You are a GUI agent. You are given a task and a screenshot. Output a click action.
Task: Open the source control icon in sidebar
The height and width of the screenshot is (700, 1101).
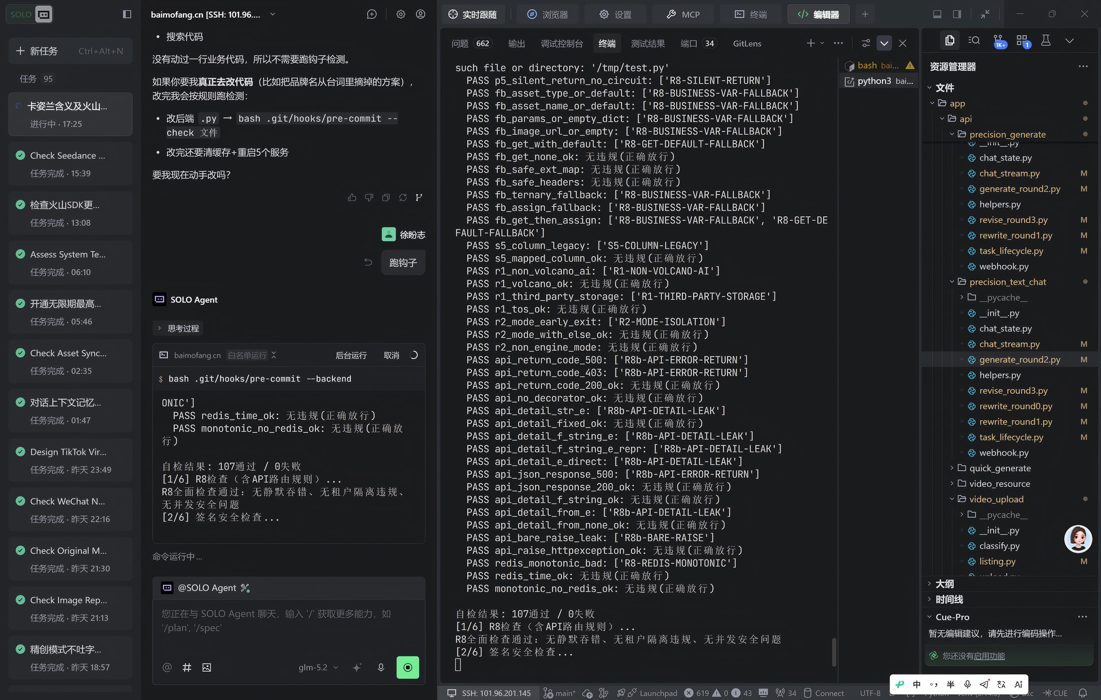(x=1000, y=41)
